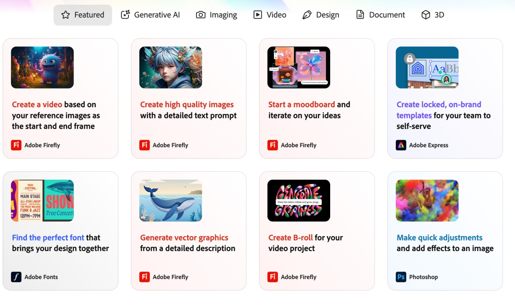Screen dimensions: 515x306
Task: Select the Create high quality images link
Action: click(187, 104)
